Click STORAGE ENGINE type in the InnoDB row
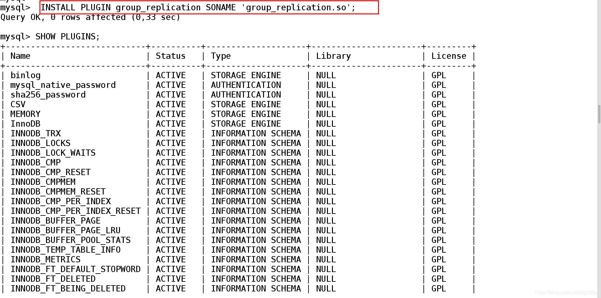Image resolution: width=601 pixels, height=298 pixels. (x=246, y=124)
